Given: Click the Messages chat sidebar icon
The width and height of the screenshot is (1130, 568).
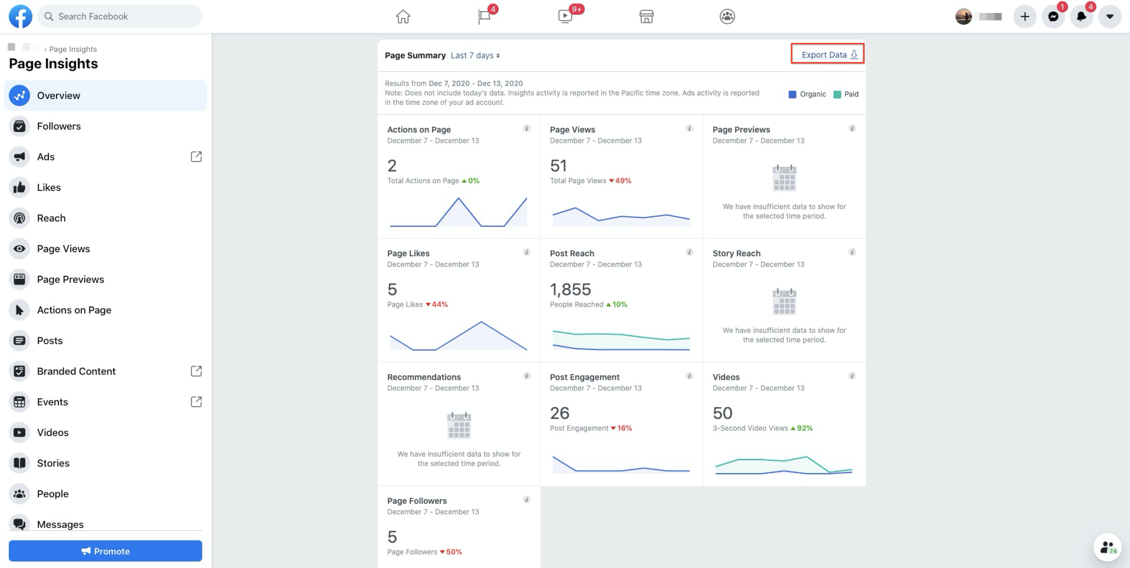Looking at the screenshot, I should (x=19, y=524).
